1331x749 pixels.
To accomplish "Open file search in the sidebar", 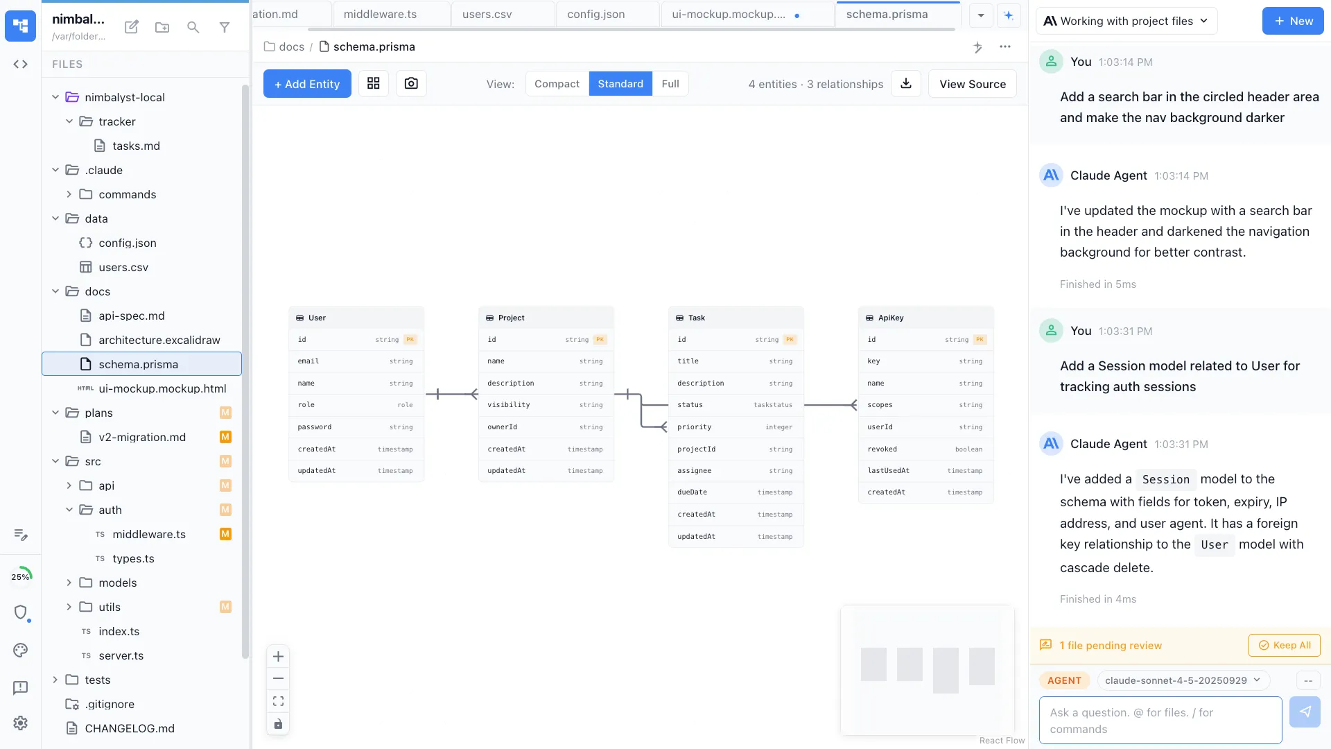I will pos(193,28).
